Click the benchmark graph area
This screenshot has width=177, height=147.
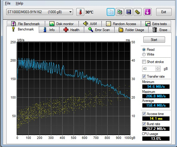74,88
